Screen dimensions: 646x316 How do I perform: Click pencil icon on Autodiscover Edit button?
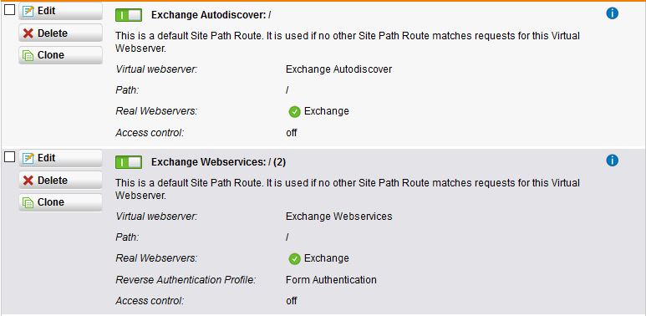[x=28, y=11]
